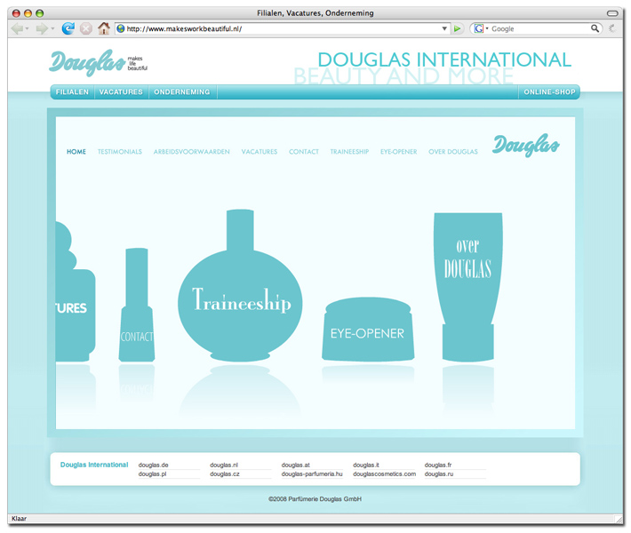Screen dimensions: 631x533
Task: Click the browser Back arrow button
Action: pyautogui.click(x=17, y=28)
